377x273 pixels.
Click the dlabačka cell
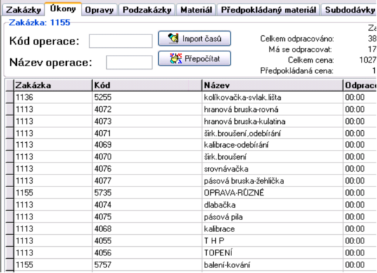(272, 205)
